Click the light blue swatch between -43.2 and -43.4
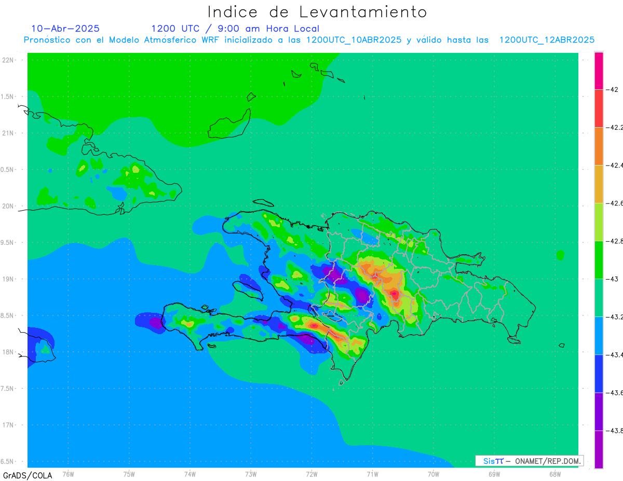Image resolution: width=623 pixels, height=481 pixels. (599, 335)
